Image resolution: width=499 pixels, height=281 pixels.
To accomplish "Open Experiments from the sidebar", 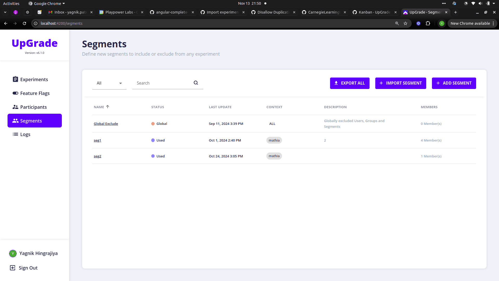I will pyautogui.click(x=34, y=79).
